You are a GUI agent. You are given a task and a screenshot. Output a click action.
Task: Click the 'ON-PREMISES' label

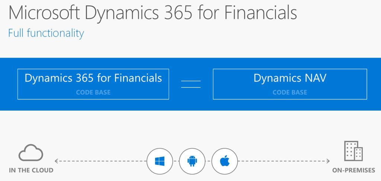353,170
